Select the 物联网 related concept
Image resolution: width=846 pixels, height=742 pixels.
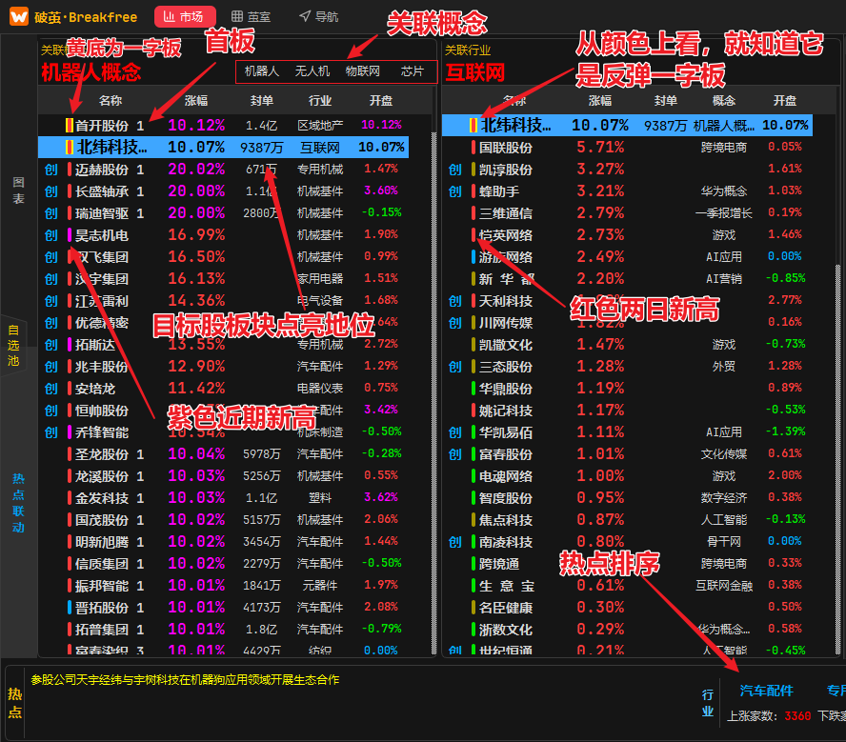(x=363, y=71)
